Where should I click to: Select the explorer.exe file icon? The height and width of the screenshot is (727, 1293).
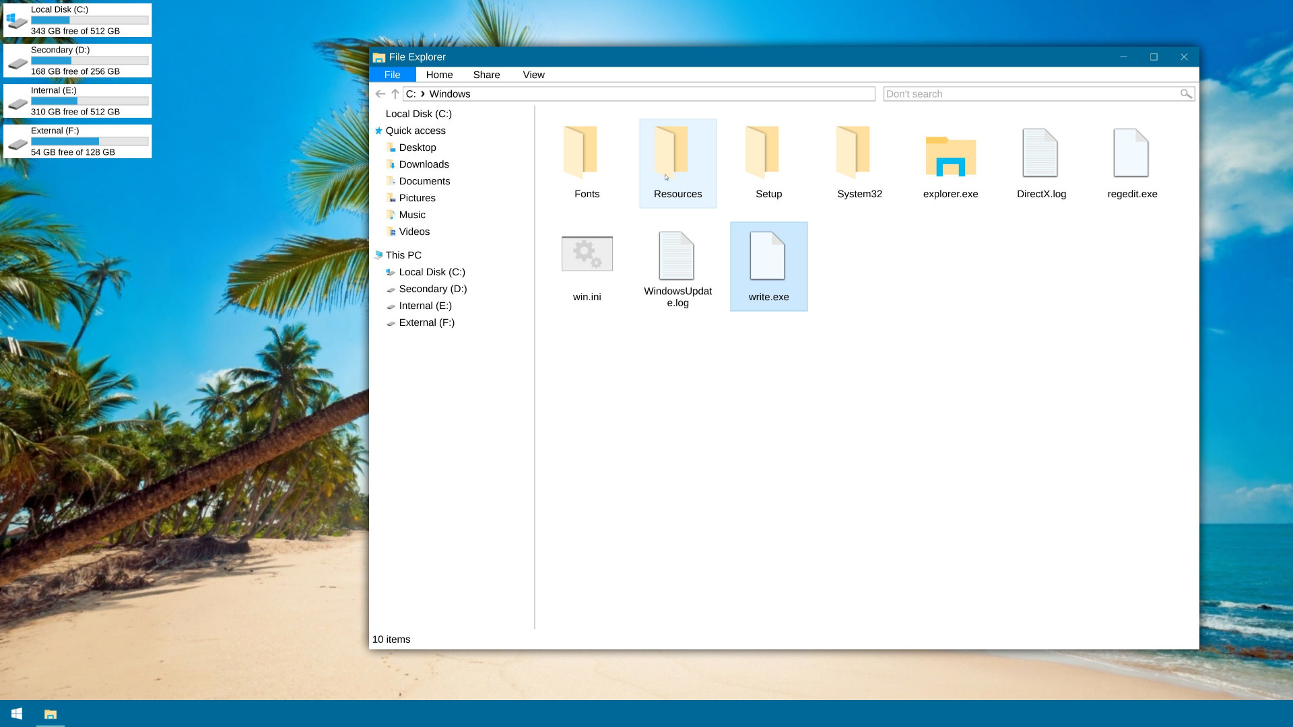950,156
